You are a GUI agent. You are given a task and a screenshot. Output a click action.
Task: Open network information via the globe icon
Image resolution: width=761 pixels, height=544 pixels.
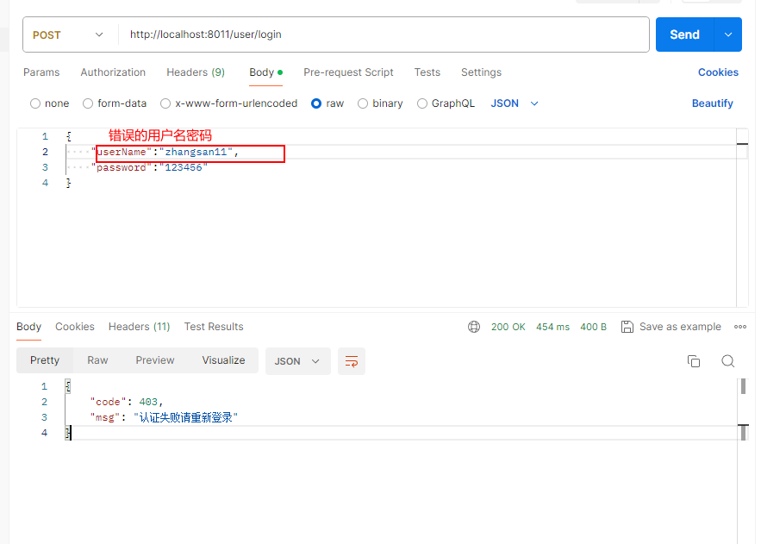(473, 327)
